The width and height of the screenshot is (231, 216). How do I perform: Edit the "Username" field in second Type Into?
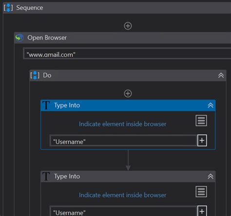coord(123,211)
